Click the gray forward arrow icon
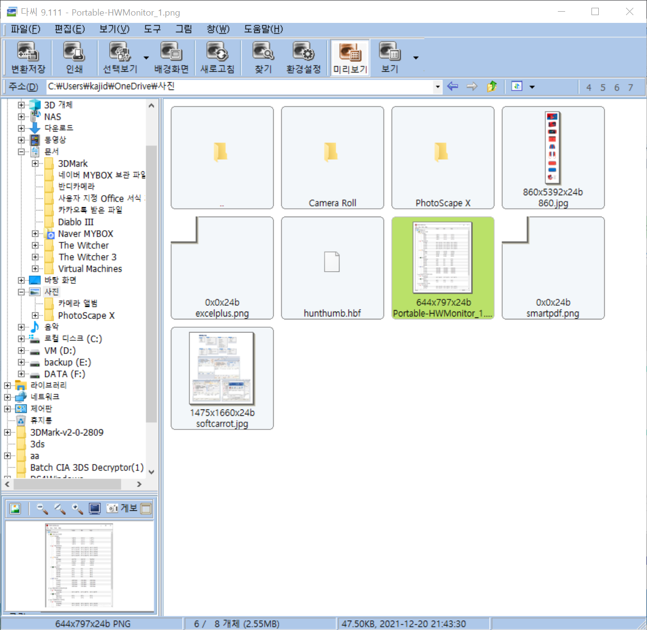Screen dimensions: 647x630 coord(472,87)
